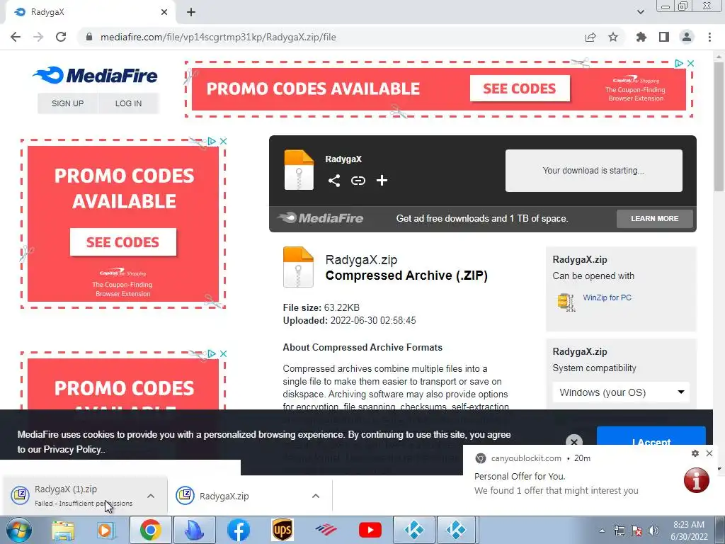Close the second left sidebar ad
This screenshot has width=725, height=544.
point(223,354)
